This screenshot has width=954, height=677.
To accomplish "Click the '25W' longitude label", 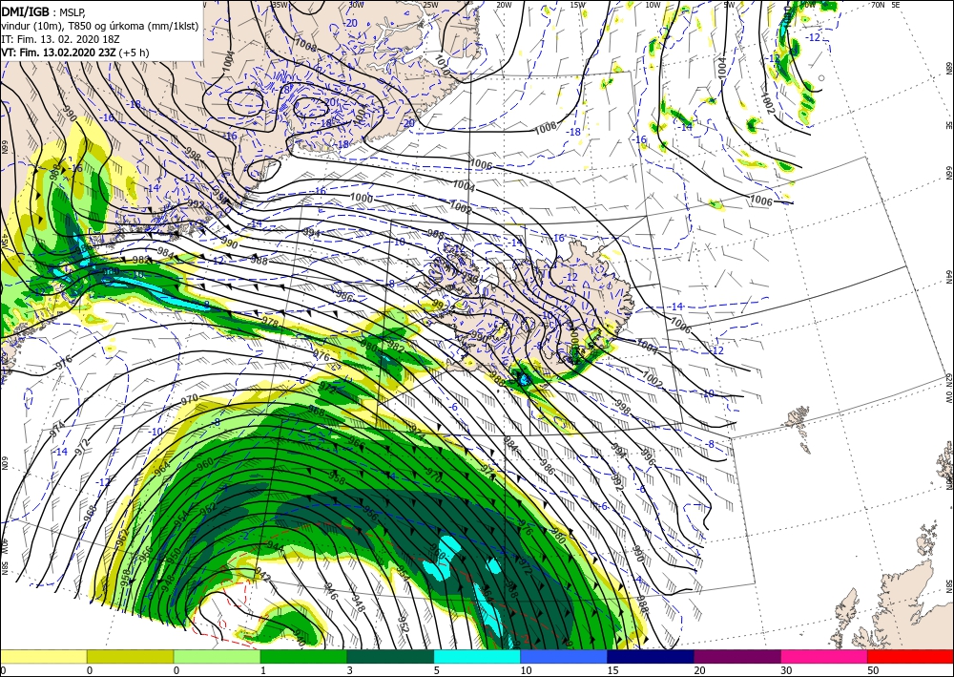I will pyautogui.click(x=429, y=5).
